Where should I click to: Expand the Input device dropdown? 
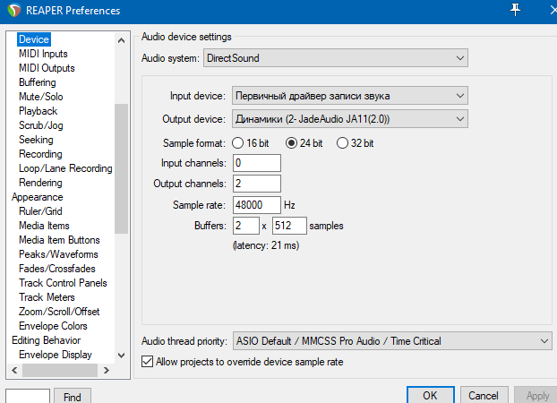point(349,96)
